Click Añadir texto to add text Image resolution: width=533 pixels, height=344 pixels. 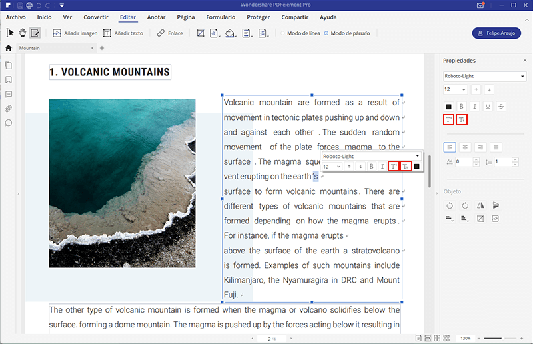[123, 33]
